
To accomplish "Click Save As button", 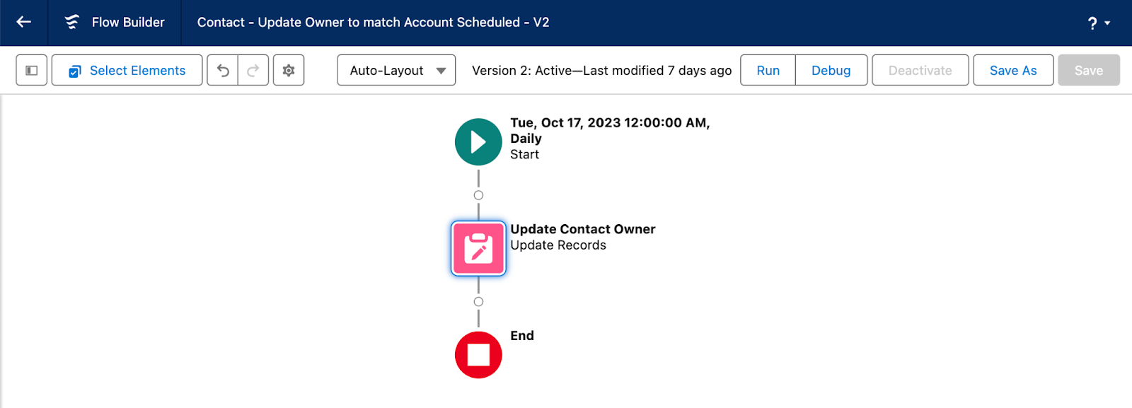I will point(1013,70).
